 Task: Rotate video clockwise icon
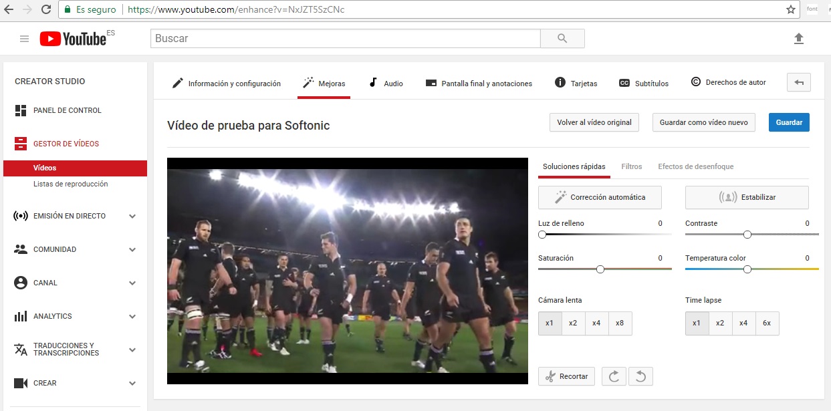click(x=614, y=376)
